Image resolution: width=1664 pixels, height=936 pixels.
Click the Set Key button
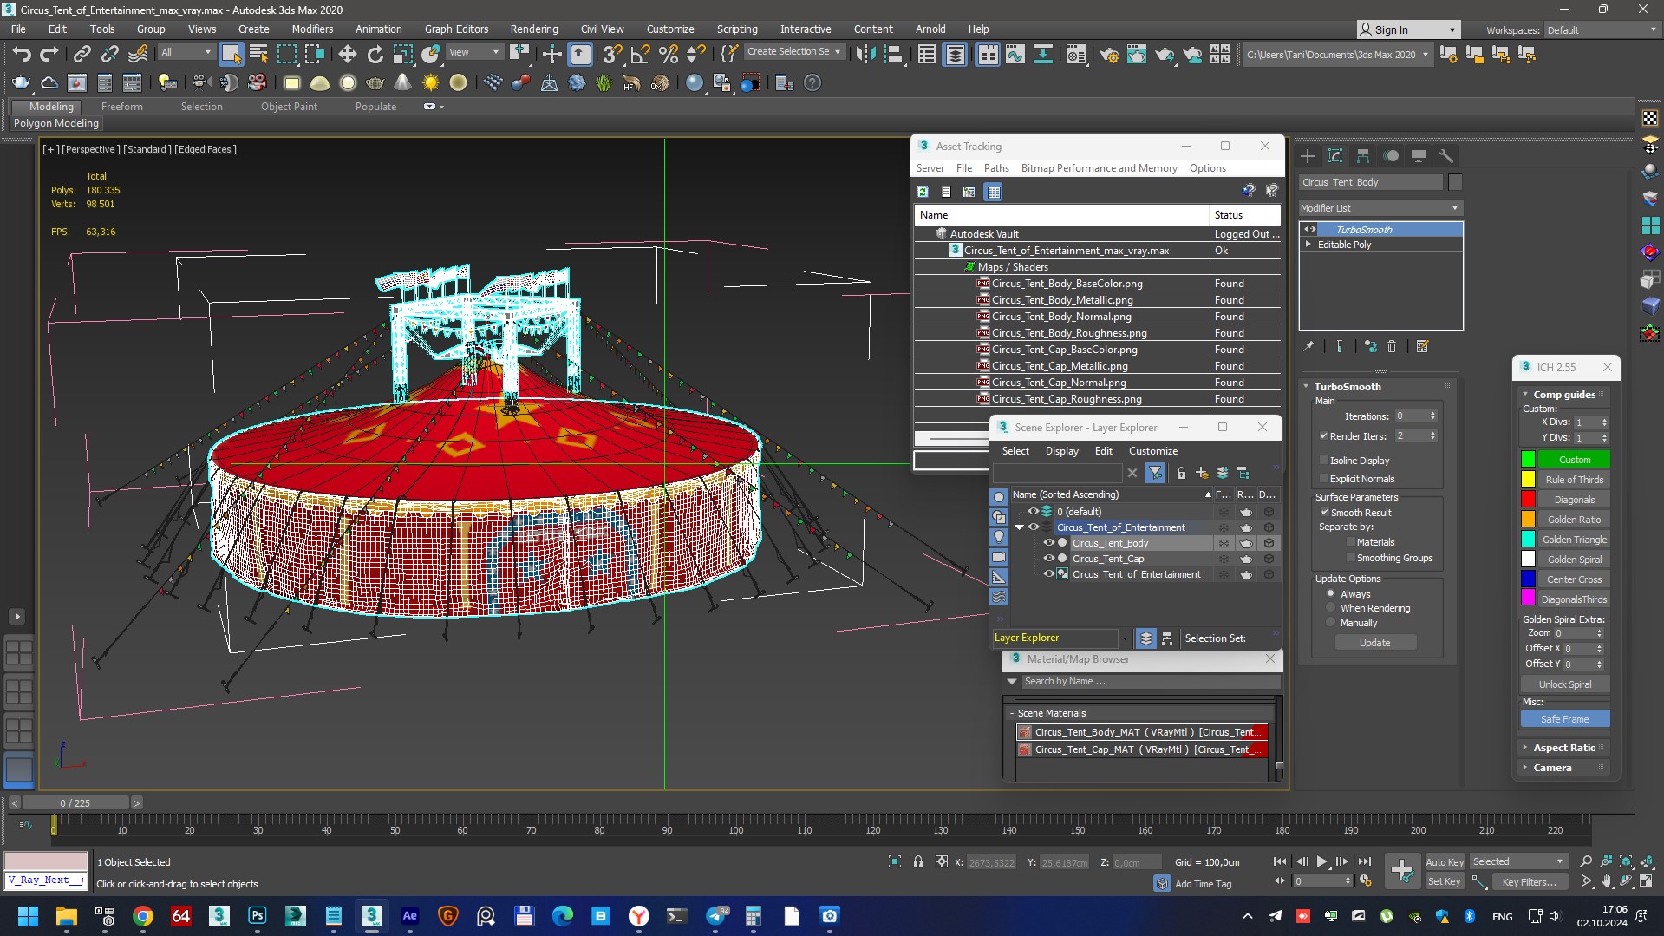[x=1445, y=882]
